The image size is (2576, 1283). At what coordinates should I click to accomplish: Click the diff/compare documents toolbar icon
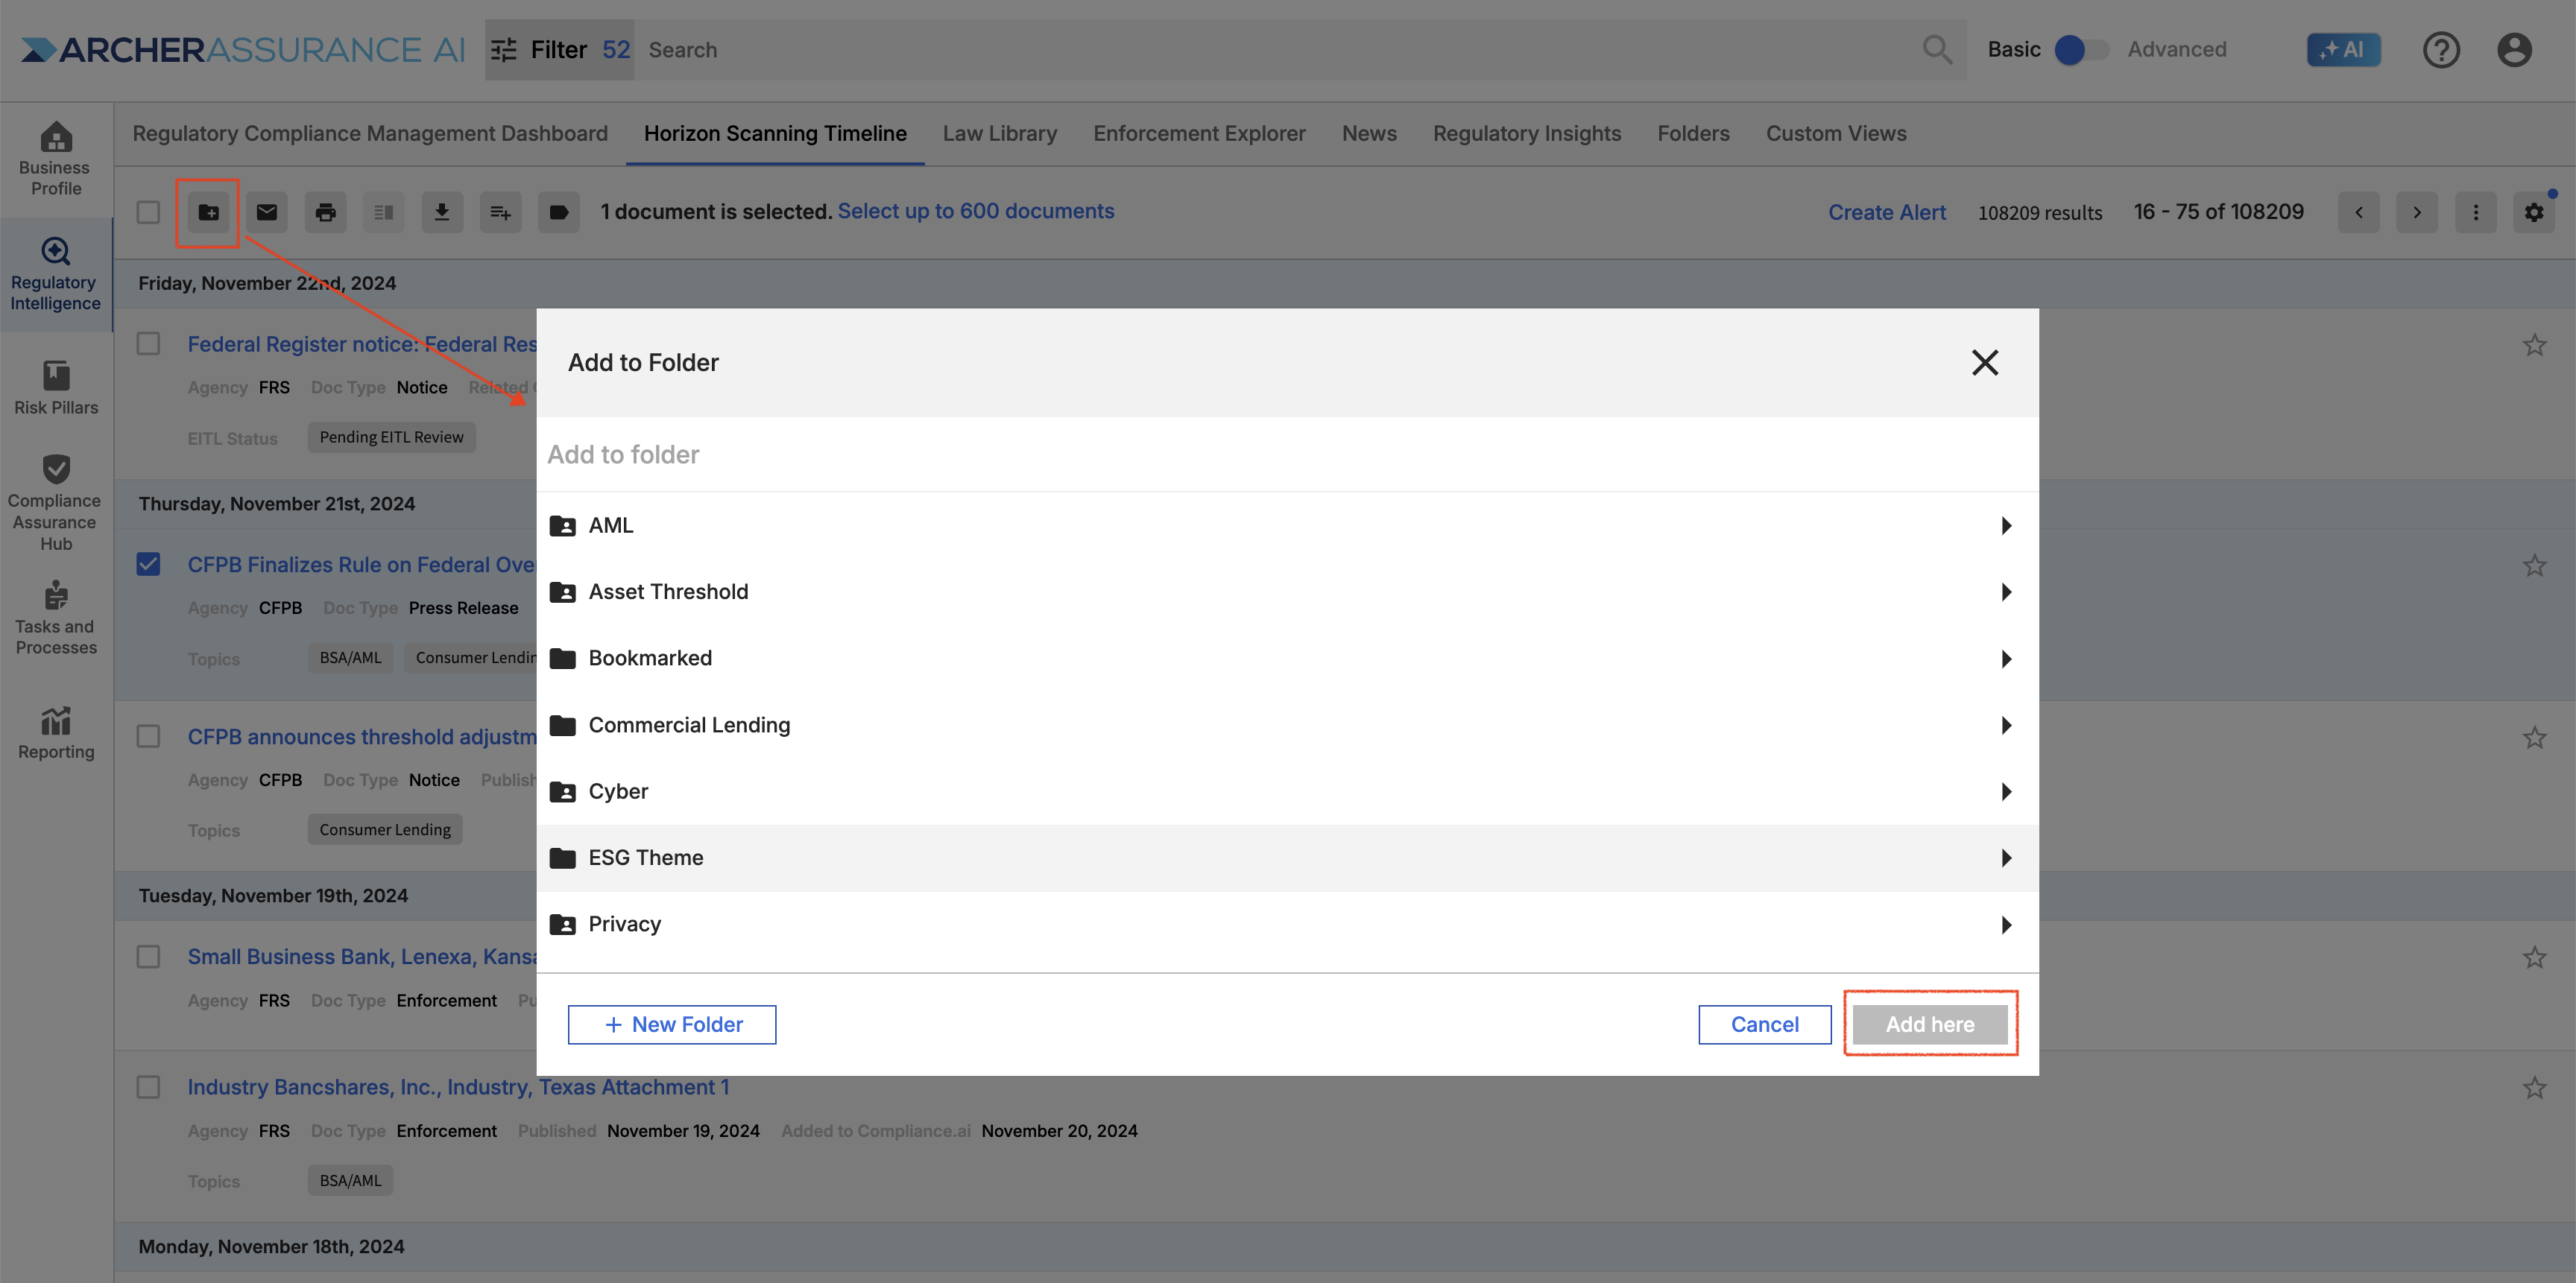coord(383,212)
